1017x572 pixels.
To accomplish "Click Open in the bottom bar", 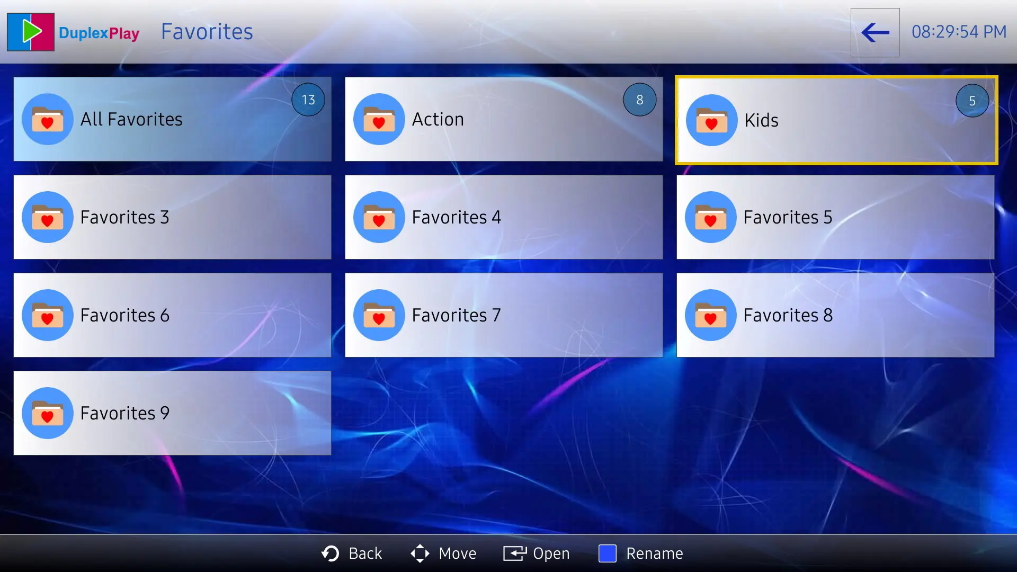I will pyautogui.click(x=537, y=553).
